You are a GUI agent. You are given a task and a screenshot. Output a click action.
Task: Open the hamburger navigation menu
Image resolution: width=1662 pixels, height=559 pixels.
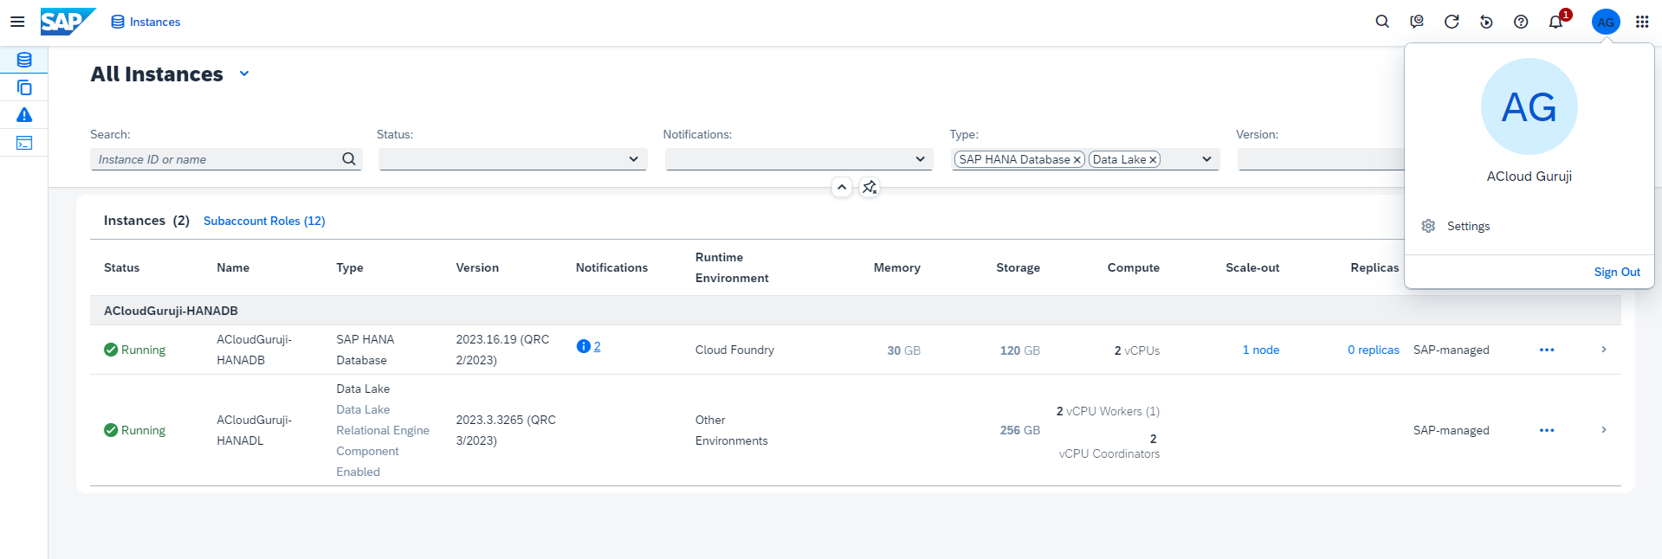click(17, 22)
